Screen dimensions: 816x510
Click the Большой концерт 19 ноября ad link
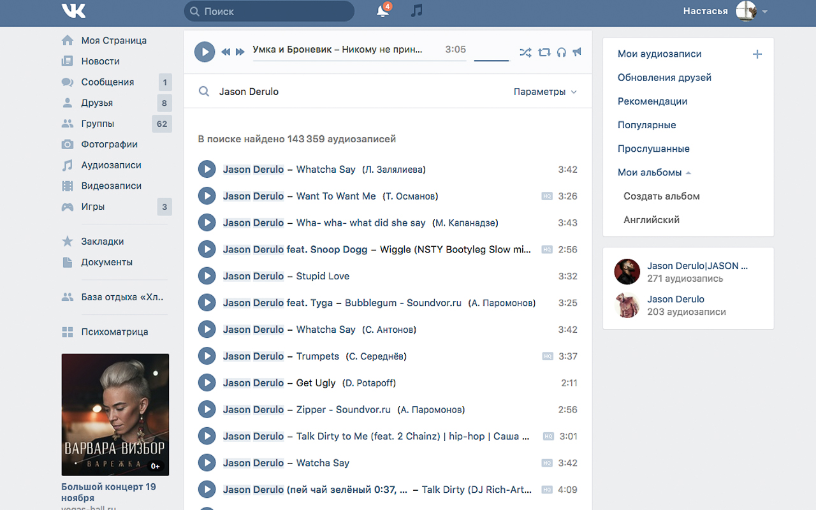click(x=108, y=492)
